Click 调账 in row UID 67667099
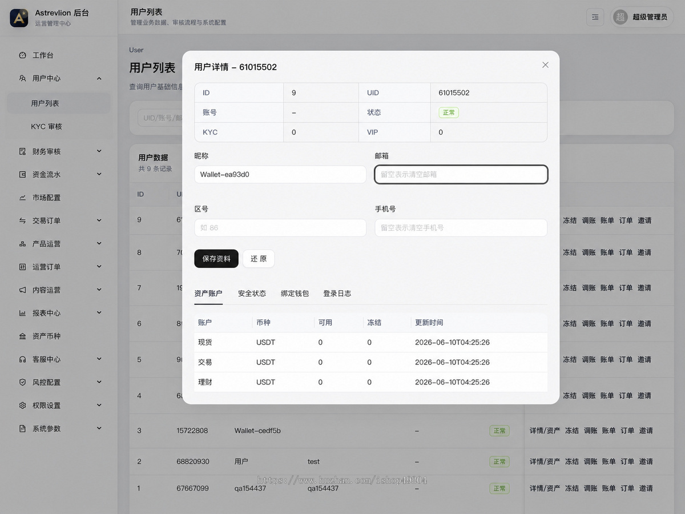The height and width of the screenshot is (514, 685). 591,488
